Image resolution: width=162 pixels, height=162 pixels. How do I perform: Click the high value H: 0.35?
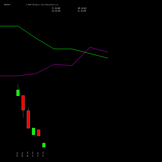click(x=82, y=8)
